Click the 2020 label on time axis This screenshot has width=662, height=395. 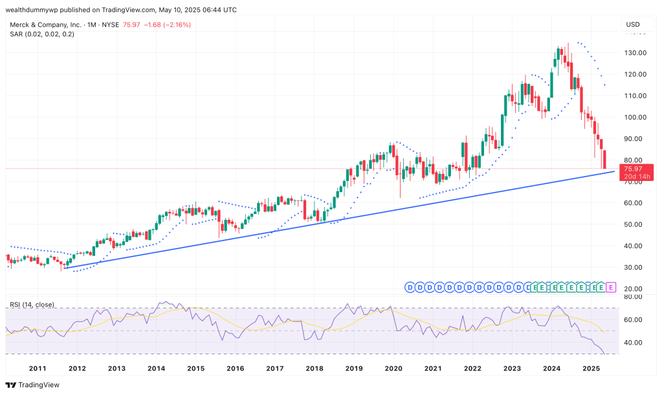393,368
